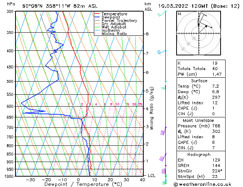Click the 'km ASL' altitude axis label
The width and height of the screenshot is (243, 187).
click(x=148, y=7)
